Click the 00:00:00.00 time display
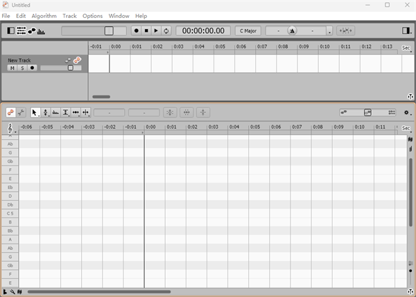The height and width of the screenshot is (297, 416). 203,30
